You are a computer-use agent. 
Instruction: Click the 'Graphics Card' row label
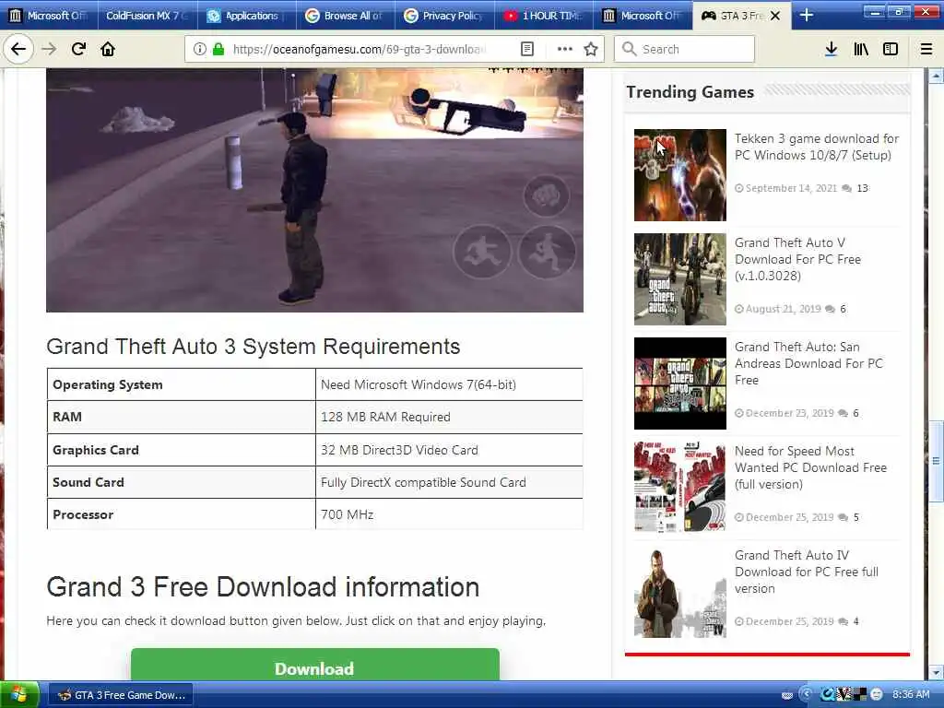(96, 450)
